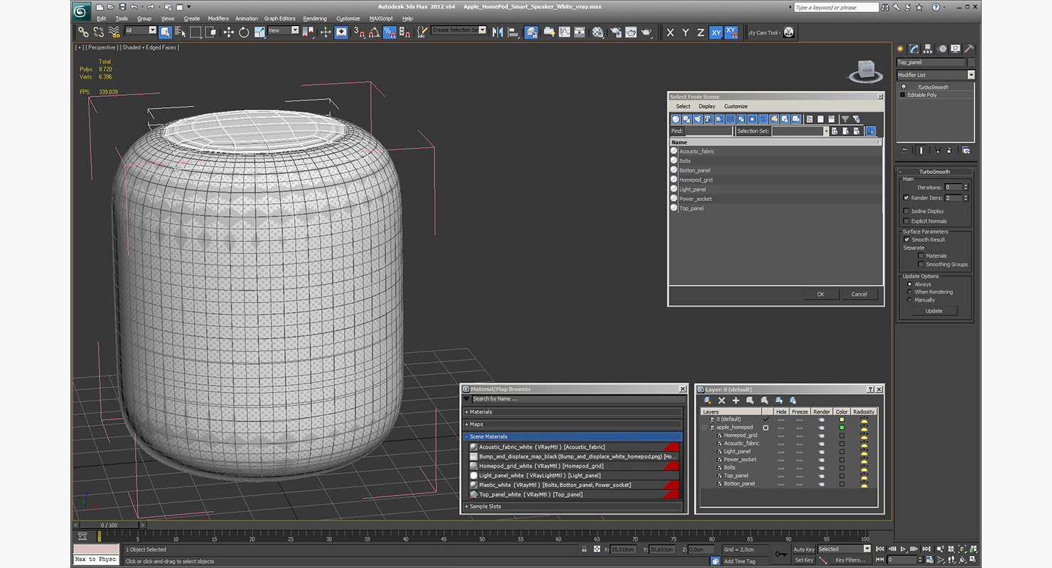Open Customize menu in Select From Scene
This screenshot has width=1052, height=568.
point(736,106)
